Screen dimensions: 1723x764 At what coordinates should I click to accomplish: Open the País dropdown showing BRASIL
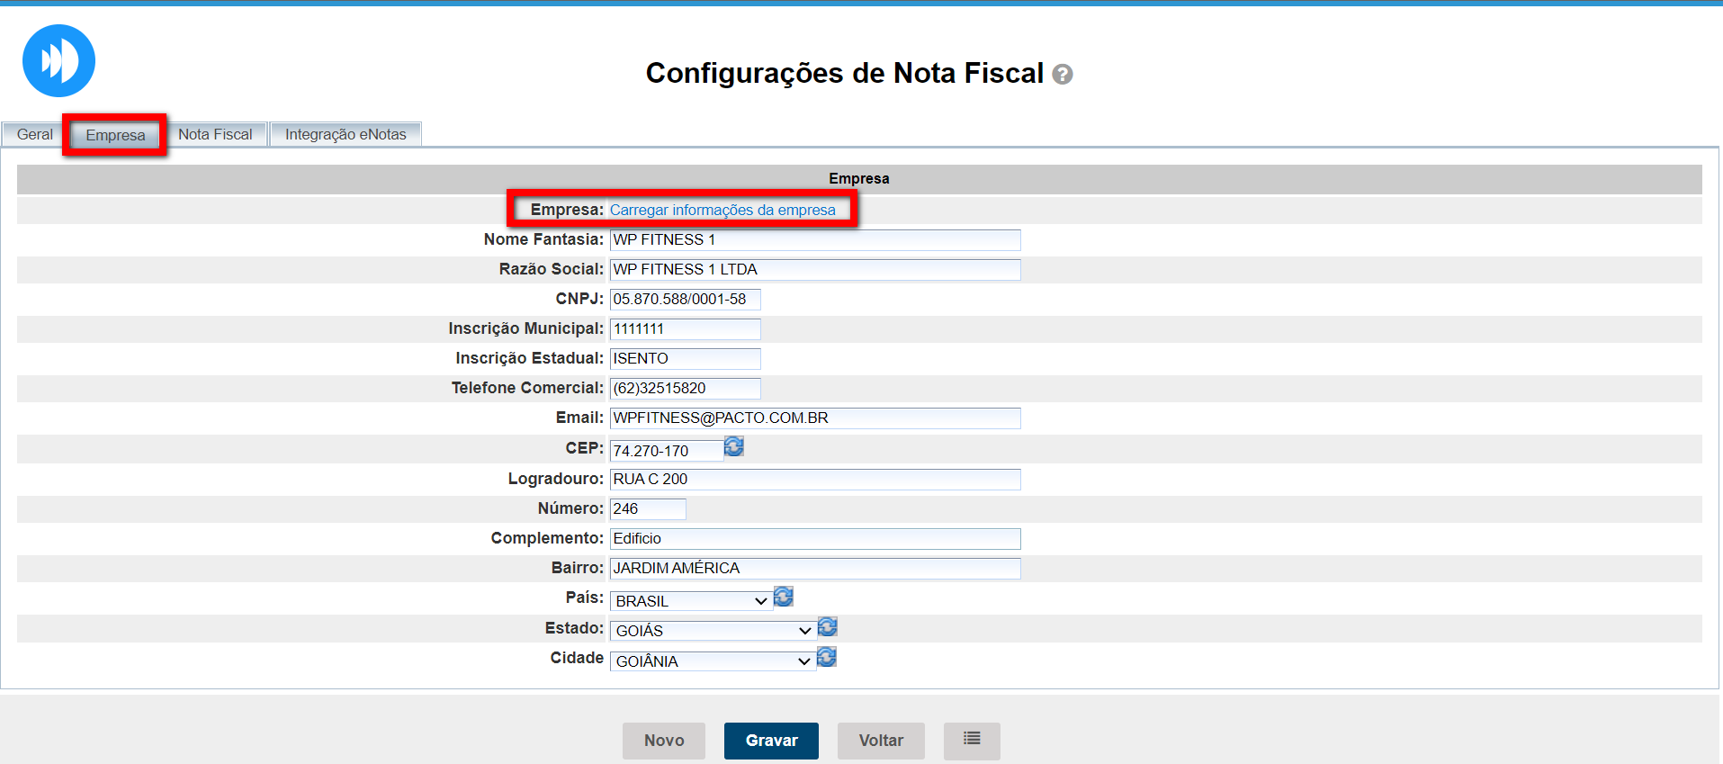(x=691, y=601)
